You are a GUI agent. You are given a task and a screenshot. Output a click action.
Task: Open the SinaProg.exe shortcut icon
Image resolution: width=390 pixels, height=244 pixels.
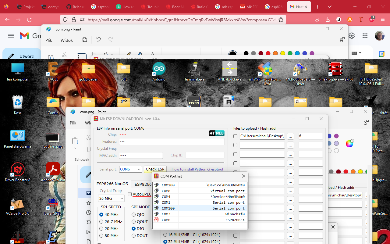335,71
